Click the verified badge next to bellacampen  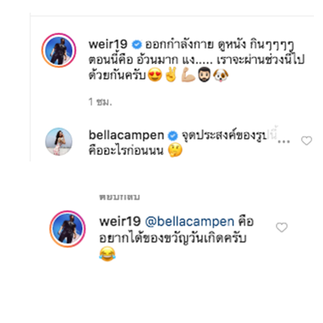(x=172, y=136)
